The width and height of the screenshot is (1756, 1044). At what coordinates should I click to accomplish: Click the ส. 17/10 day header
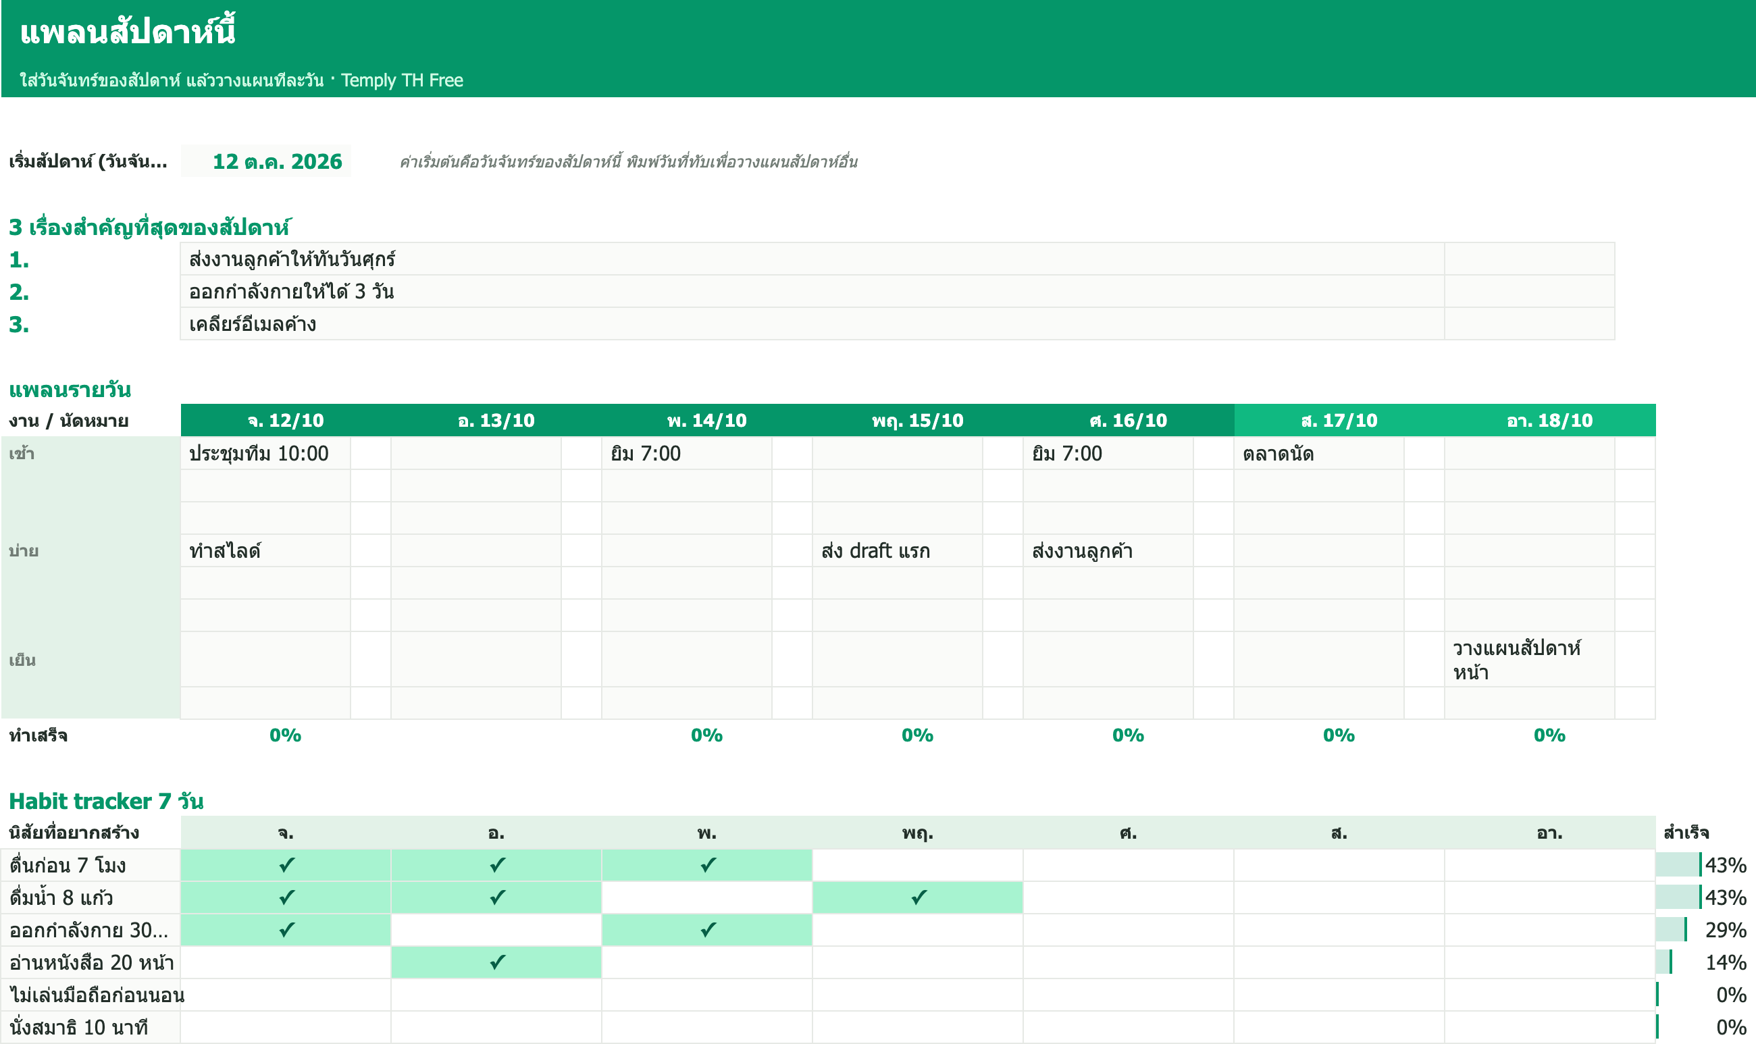point(1339,421)
